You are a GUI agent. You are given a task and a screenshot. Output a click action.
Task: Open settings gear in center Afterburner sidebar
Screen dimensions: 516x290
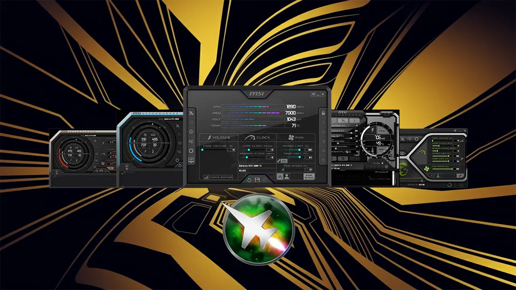[191, 151]
